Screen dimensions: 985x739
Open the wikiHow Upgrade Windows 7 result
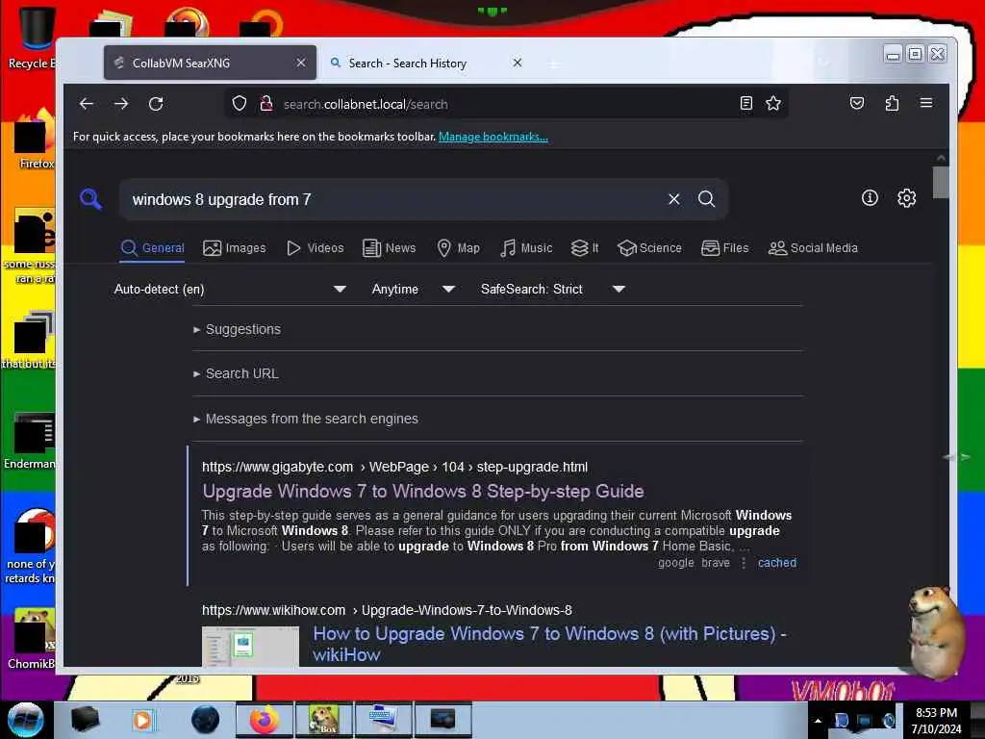(x=549, y=644)
